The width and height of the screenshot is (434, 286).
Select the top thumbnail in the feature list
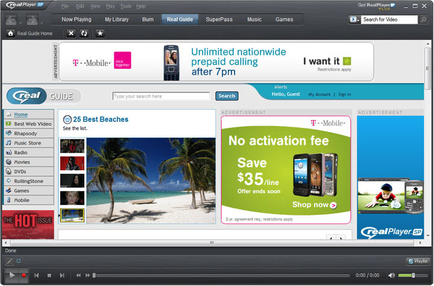(72, 146)
